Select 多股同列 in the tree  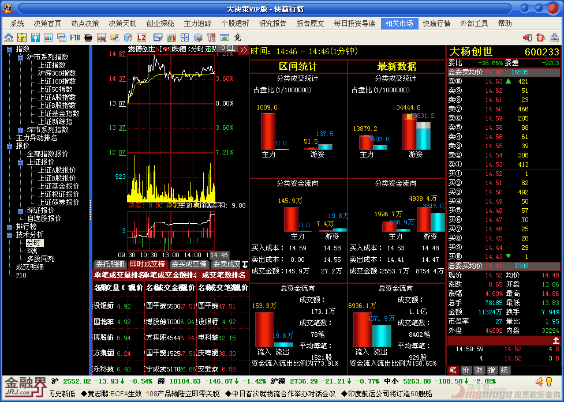click(40, 258)
